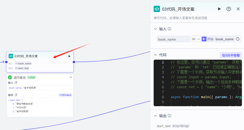
Task: Click the 同步输出 sync button
Action: click(x=65, y=95)
